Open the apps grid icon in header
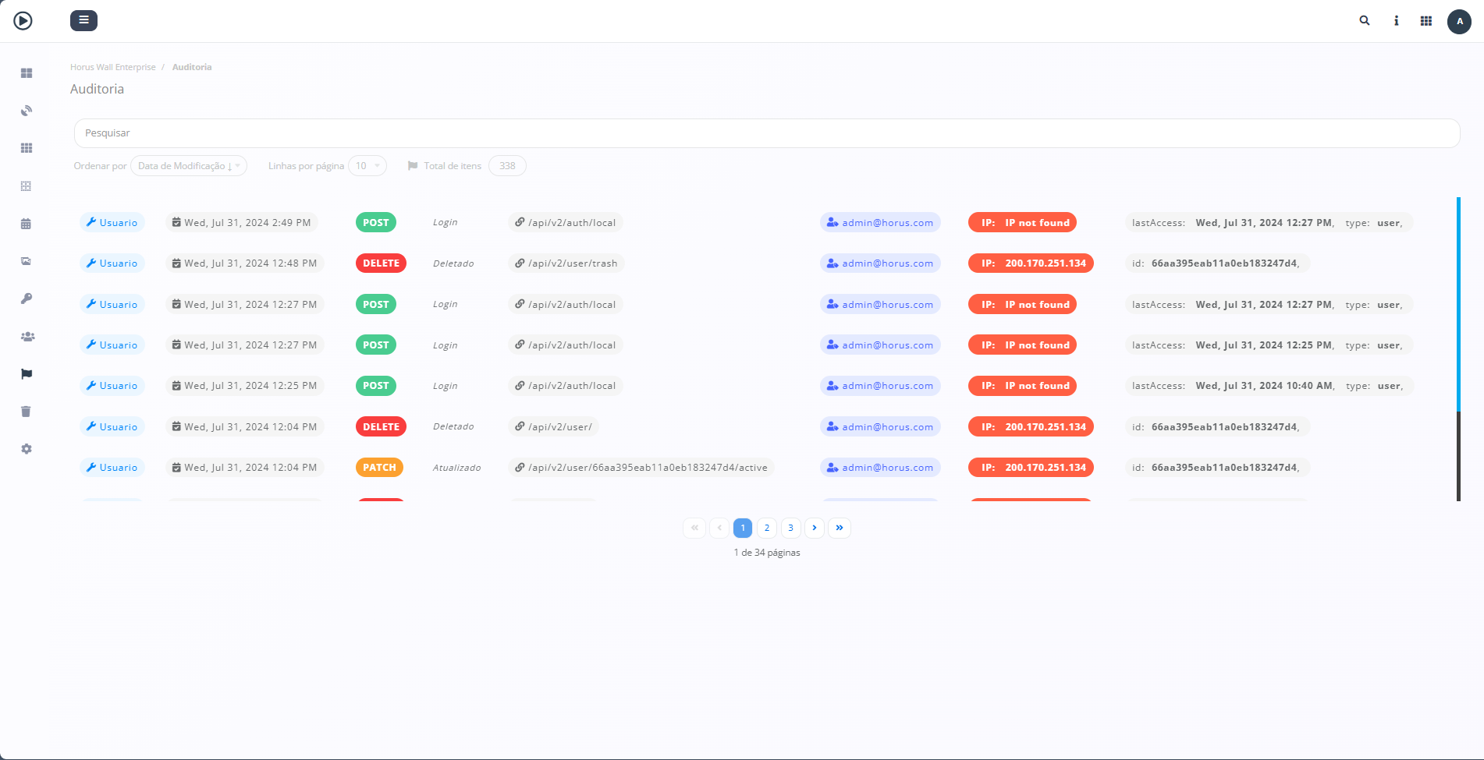Screen dimensions: 1484x760 click(x=1426, y=21)
